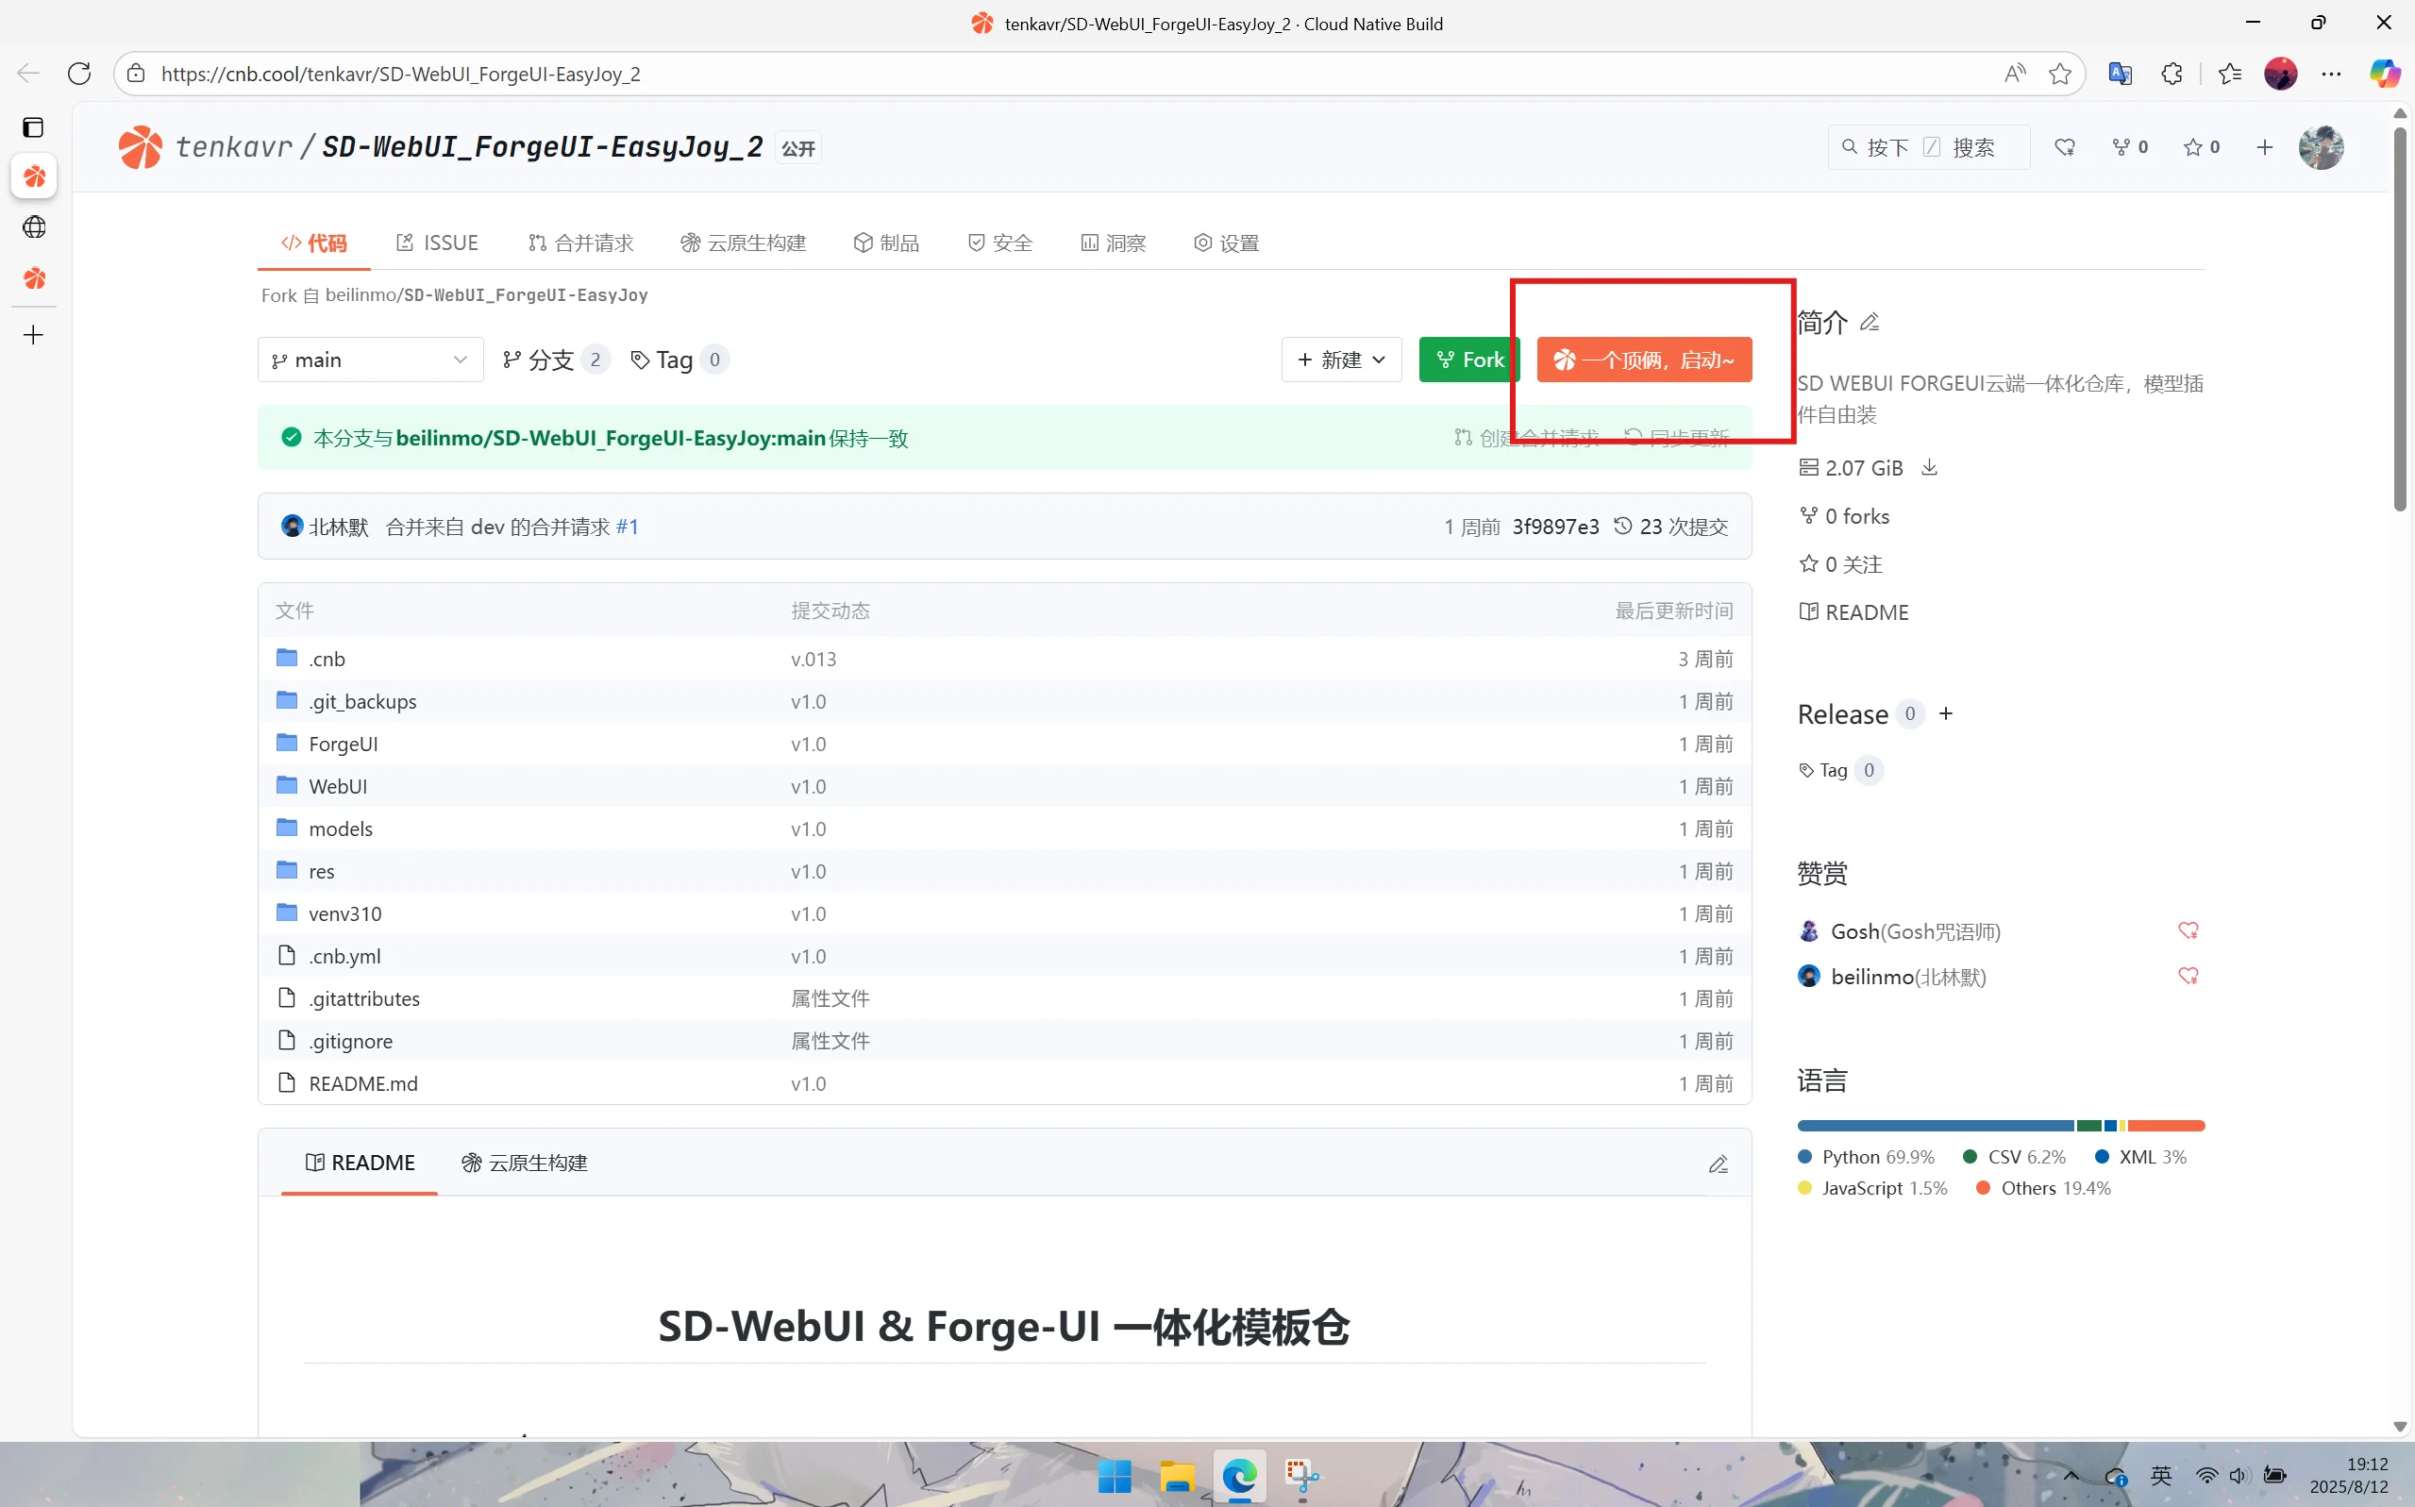Viewport: 2415px width, 1507px height.
Task: Sponsor beilinmo with heart icon
Action: click(x=2188, y=977)
